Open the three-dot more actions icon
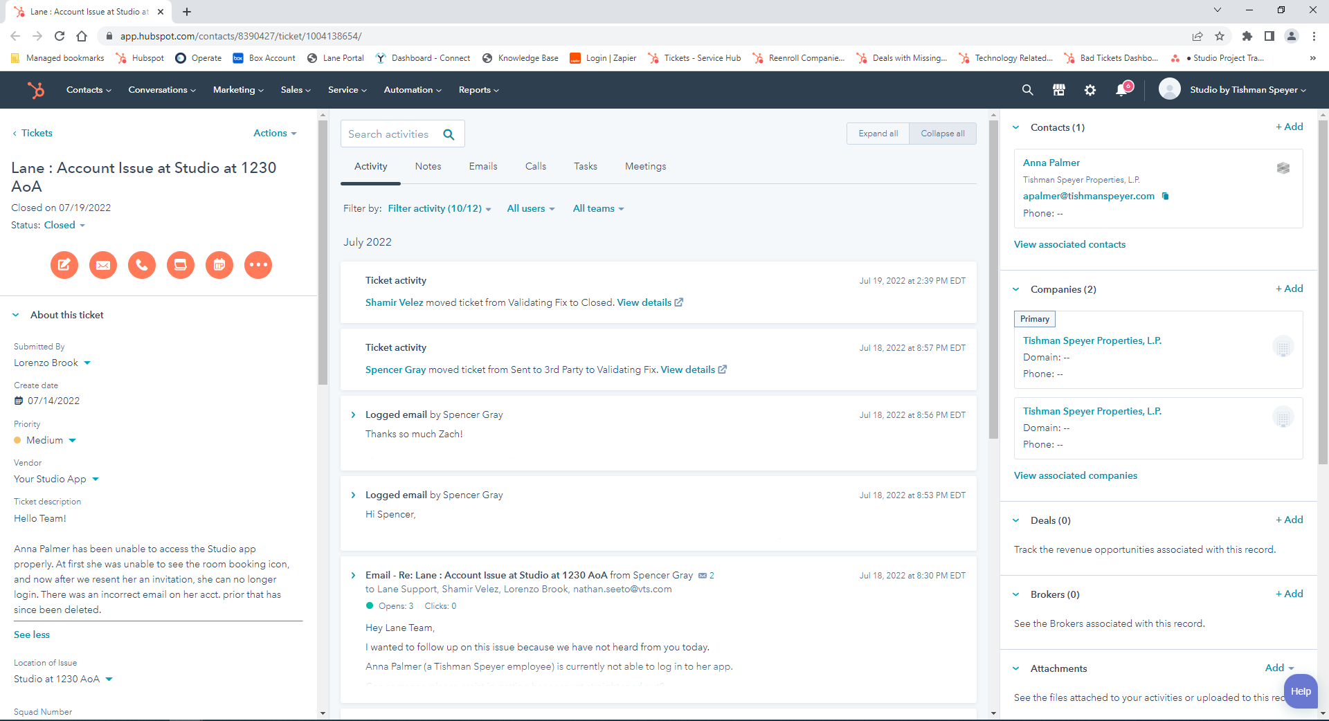The image size is (1329, 721). click(258, 265)
